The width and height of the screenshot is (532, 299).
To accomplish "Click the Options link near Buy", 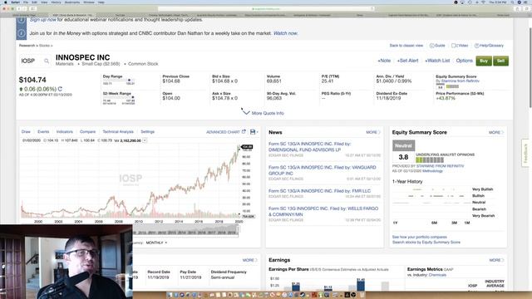I will (464, 61).
